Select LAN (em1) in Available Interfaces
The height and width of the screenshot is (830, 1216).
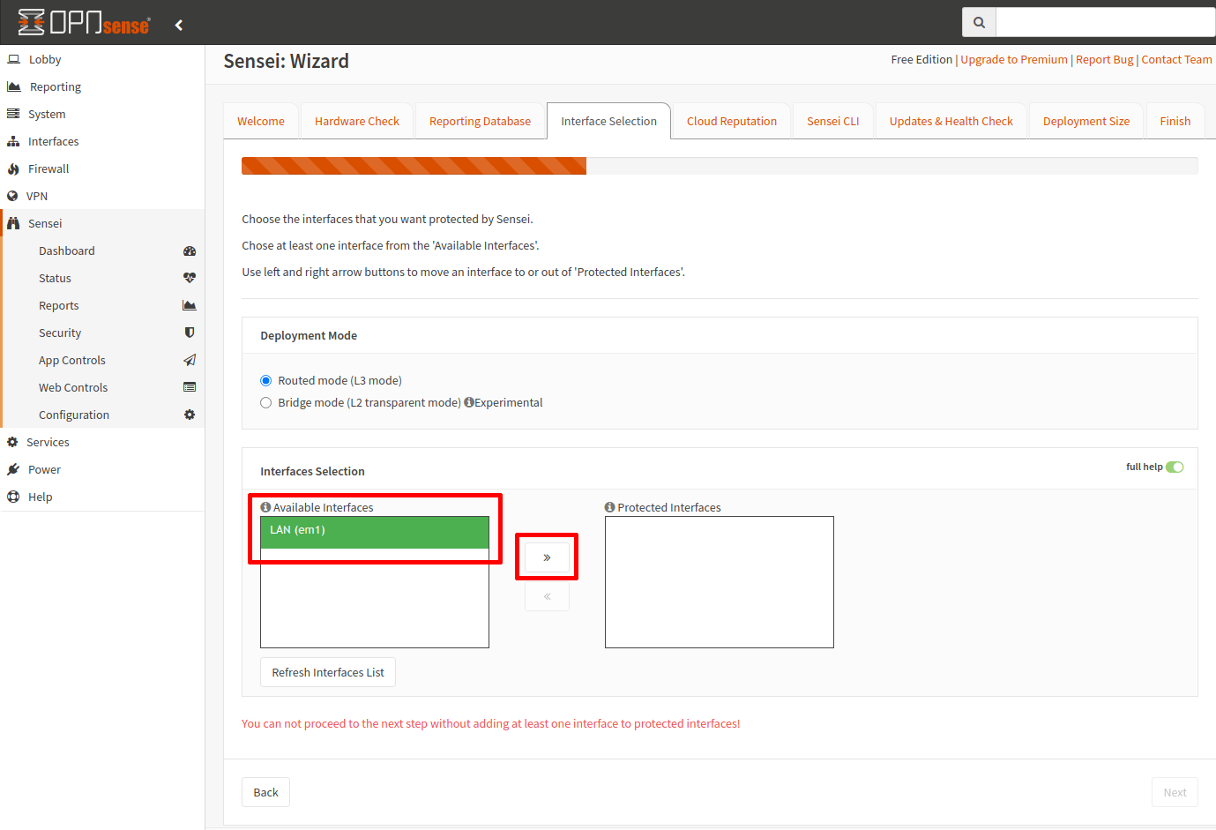pos(374,531)
